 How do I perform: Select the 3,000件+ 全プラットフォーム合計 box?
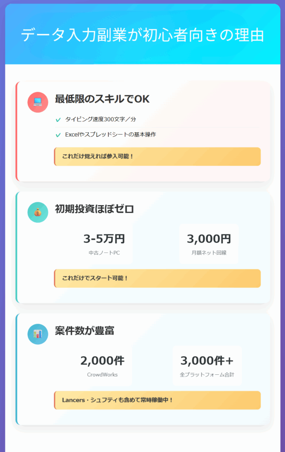(207, 365)
